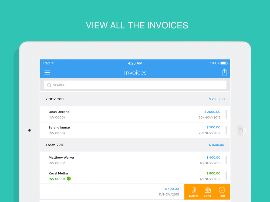Tap the Matthew Walker row handle
The width and height of the screenshot is (270, 202).
point(225,160)
